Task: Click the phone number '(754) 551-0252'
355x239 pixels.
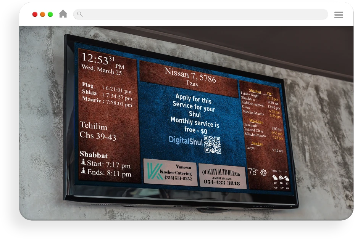Action: (x=178, y=178)
